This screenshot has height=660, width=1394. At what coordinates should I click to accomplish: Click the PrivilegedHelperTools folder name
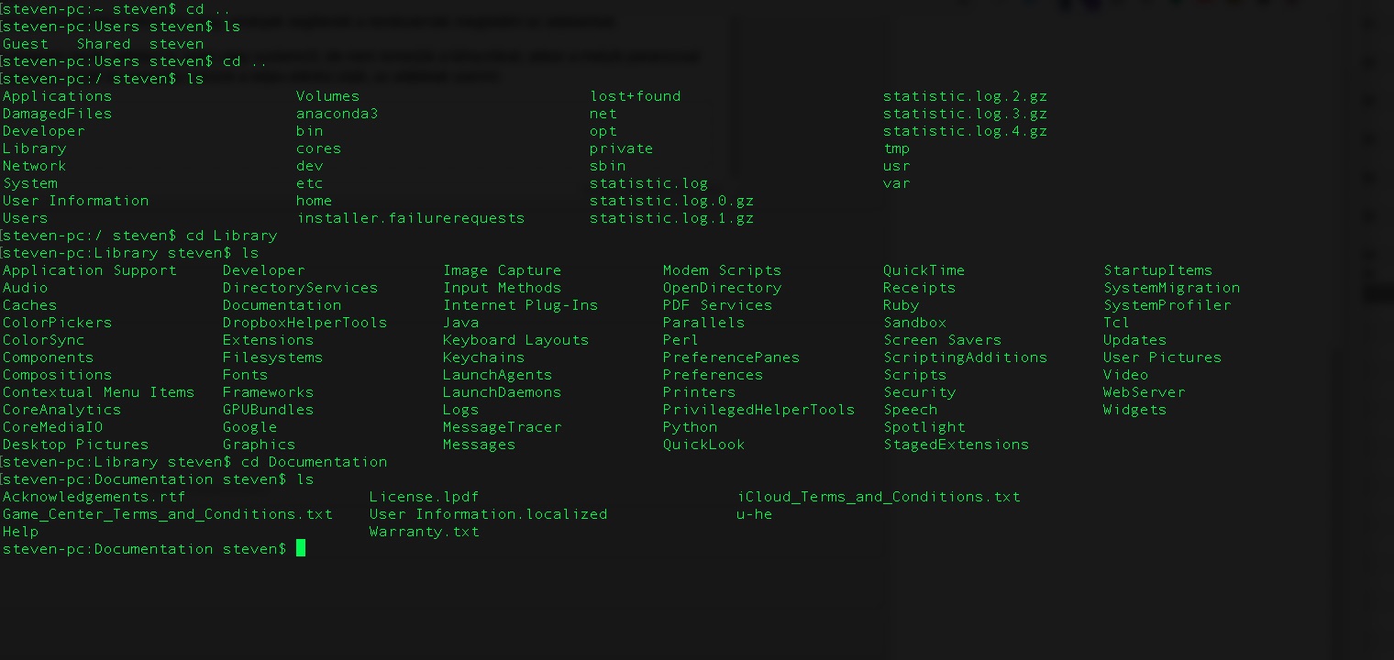pyautogui.click(x=758, y=410)
